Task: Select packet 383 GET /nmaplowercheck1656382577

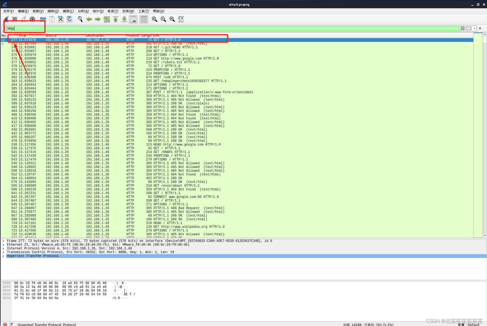Action: [x=237, y=81]
